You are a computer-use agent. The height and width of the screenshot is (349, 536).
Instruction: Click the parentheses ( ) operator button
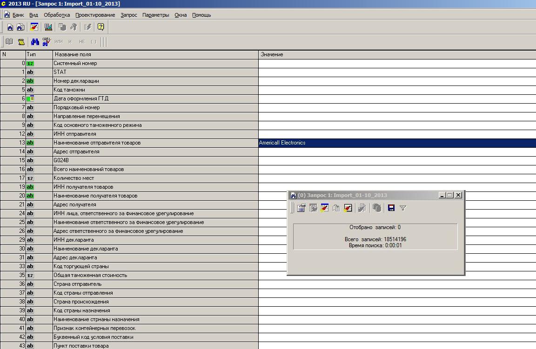click(94, 42)
